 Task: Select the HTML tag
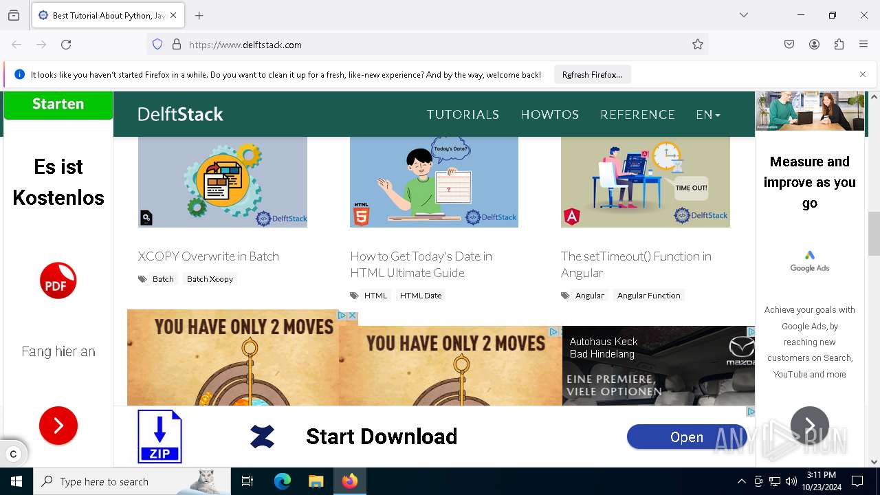375,296
